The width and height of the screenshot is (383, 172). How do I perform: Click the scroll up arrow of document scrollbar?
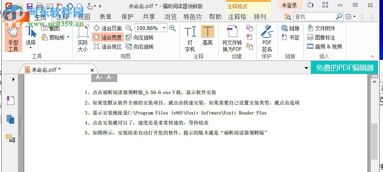point(374,82)
